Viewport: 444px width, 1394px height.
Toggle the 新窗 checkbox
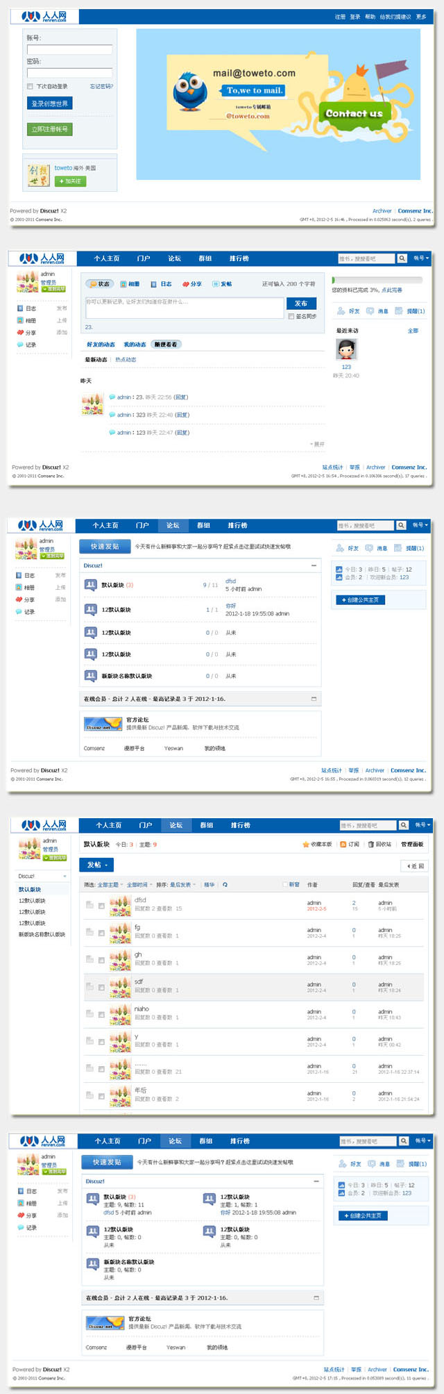[x=284, y=885]
